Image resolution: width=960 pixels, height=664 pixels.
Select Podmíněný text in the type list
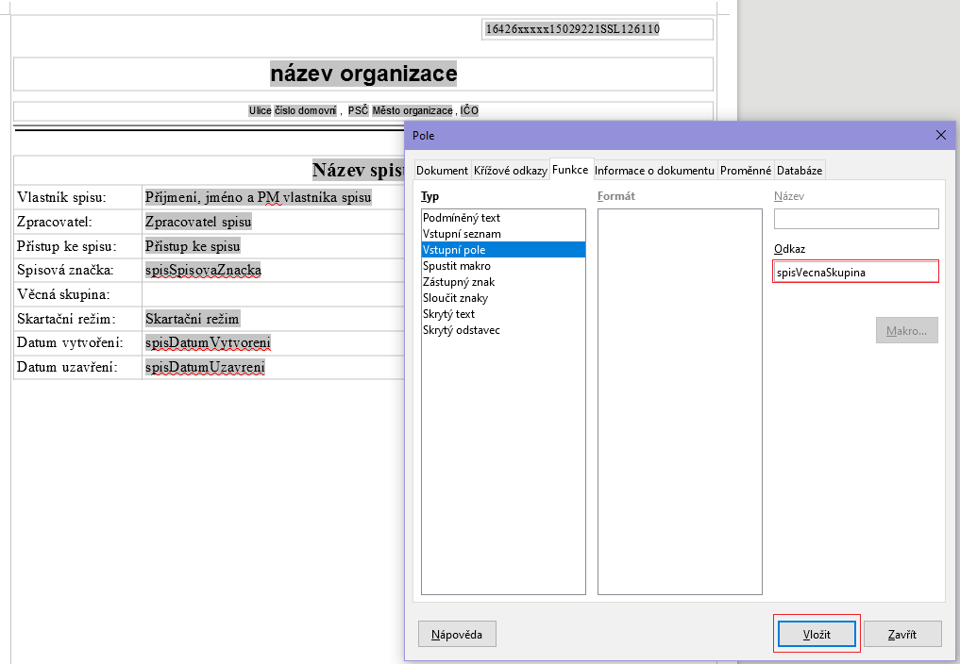462,218
